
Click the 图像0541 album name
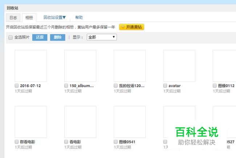point(127,142)
